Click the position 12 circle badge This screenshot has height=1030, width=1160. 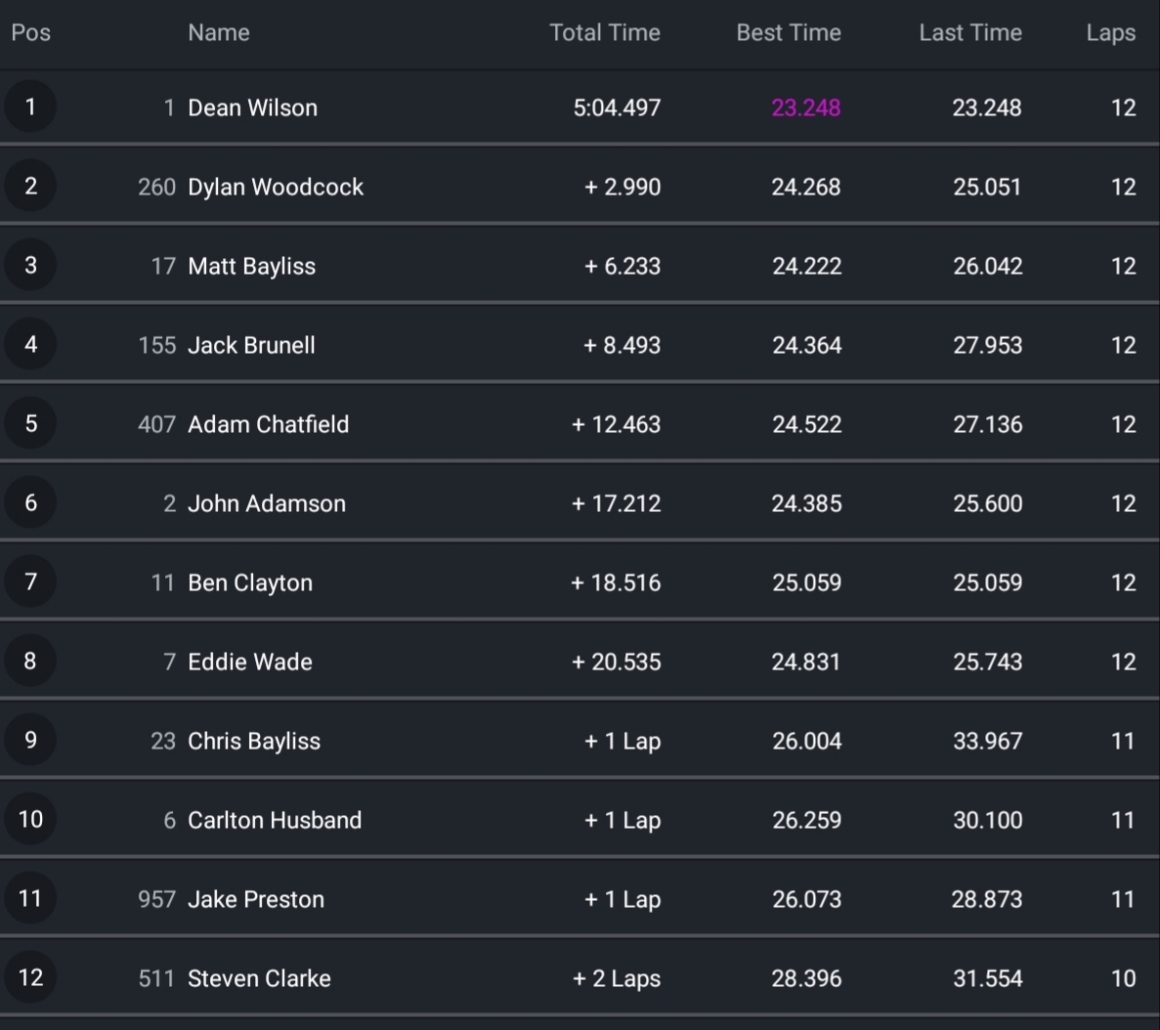[30, 977]
